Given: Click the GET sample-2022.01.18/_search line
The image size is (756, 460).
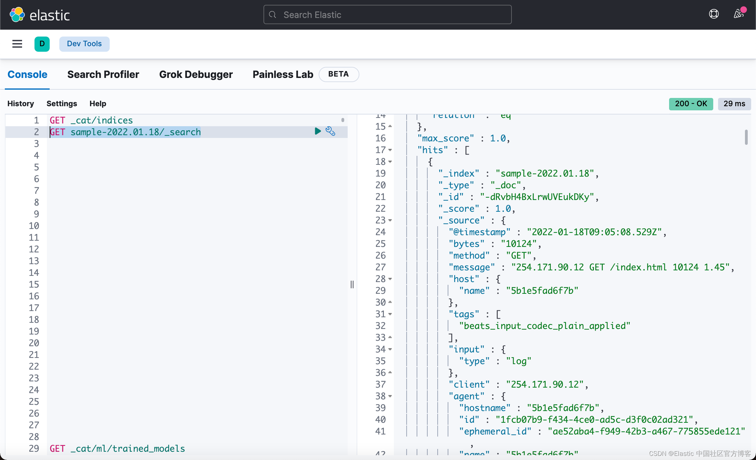Looking at the screenshot, I should (125, 132).
